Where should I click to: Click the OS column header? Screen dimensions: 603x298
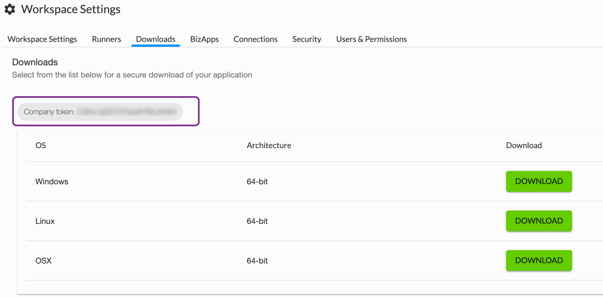(x=41, y=145)
